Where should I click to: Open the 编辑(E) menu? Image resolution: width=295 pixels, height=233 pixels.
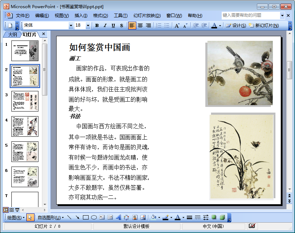tap(42, 16)
